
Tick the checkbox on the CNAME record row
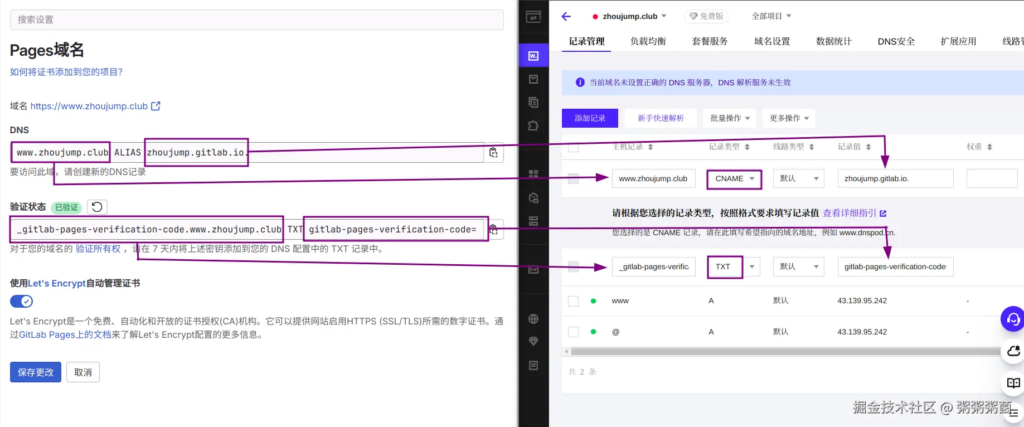pos(573,178)
